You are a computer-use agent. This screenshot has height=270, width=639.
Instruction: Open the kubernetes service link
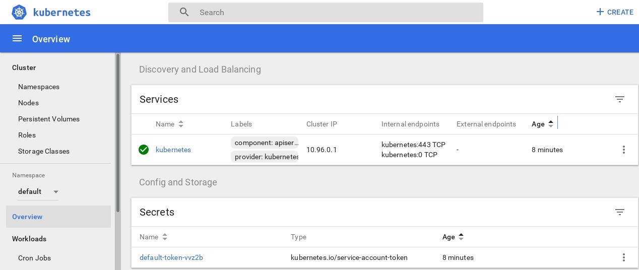pos(173,150)
